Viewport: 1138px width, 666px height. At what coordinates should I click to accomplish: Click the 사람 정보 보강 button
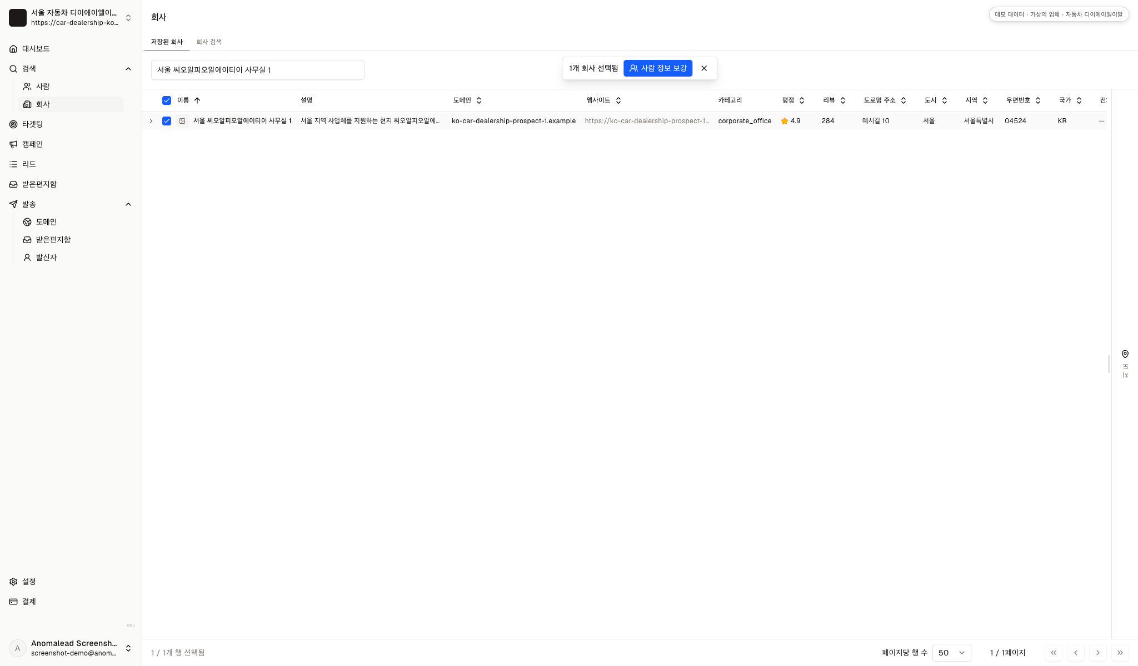click(658, 68)
